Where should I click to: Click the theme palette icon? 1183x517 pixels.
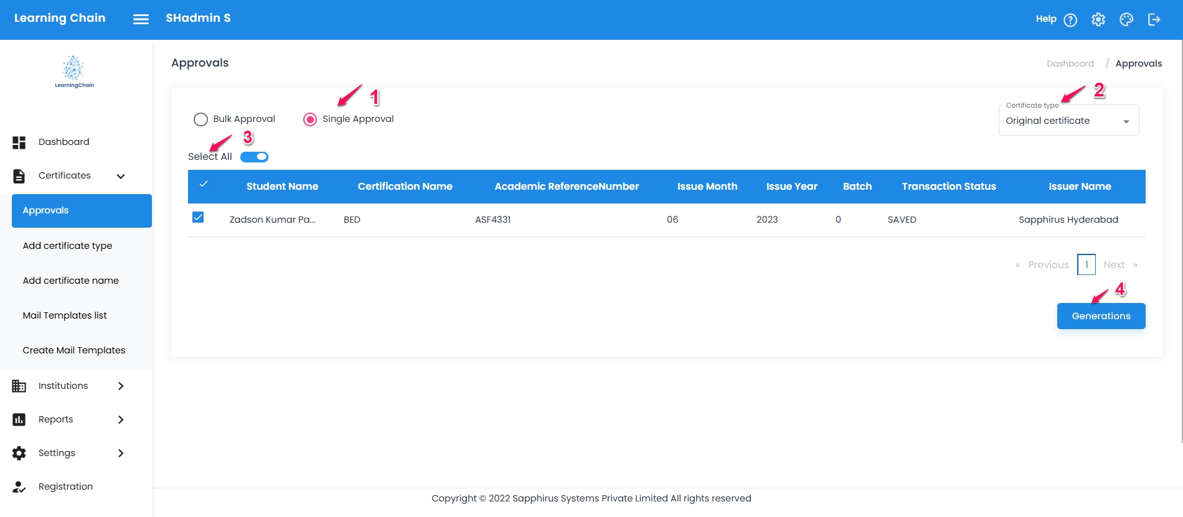(x=1126, y=20)
